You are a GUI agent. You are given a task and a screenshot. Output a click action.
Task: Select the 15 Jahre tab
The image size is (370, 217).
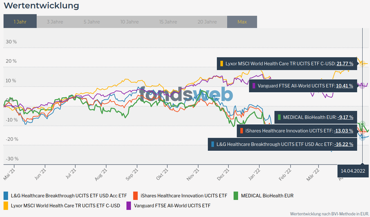coord(168,22)
